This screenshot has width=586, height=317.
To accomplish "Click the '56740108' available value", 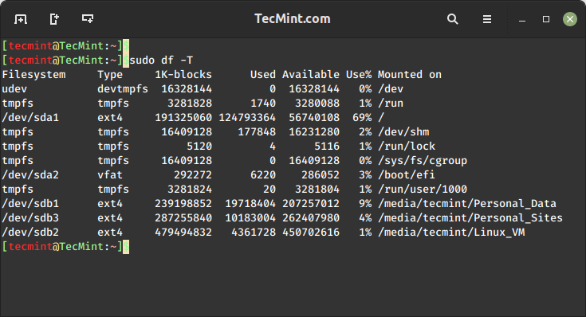I will (314, 118).
